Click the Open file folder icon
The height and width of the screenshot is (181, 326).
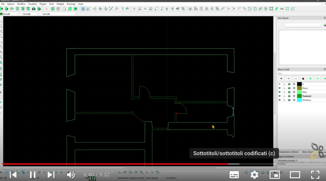pos(12,9)
